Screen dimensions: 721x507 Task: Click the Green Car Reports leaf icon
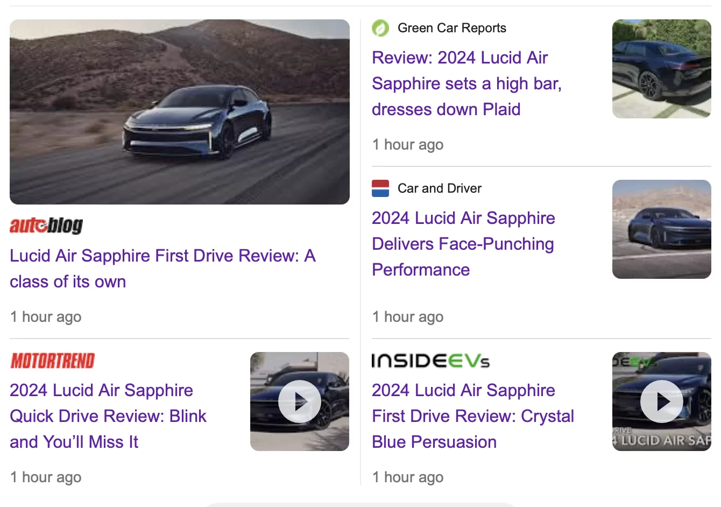(380, 28)
